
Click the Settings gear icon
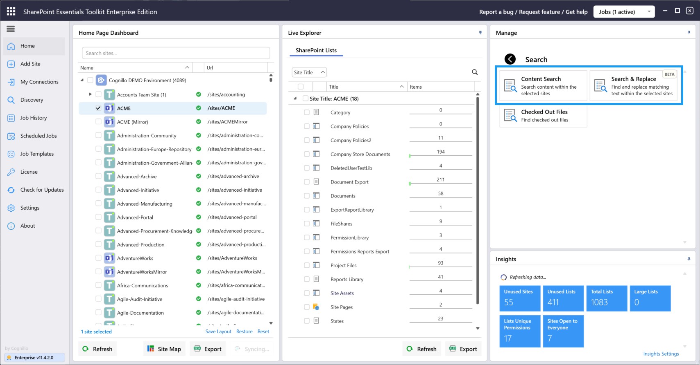click(11, 208)
